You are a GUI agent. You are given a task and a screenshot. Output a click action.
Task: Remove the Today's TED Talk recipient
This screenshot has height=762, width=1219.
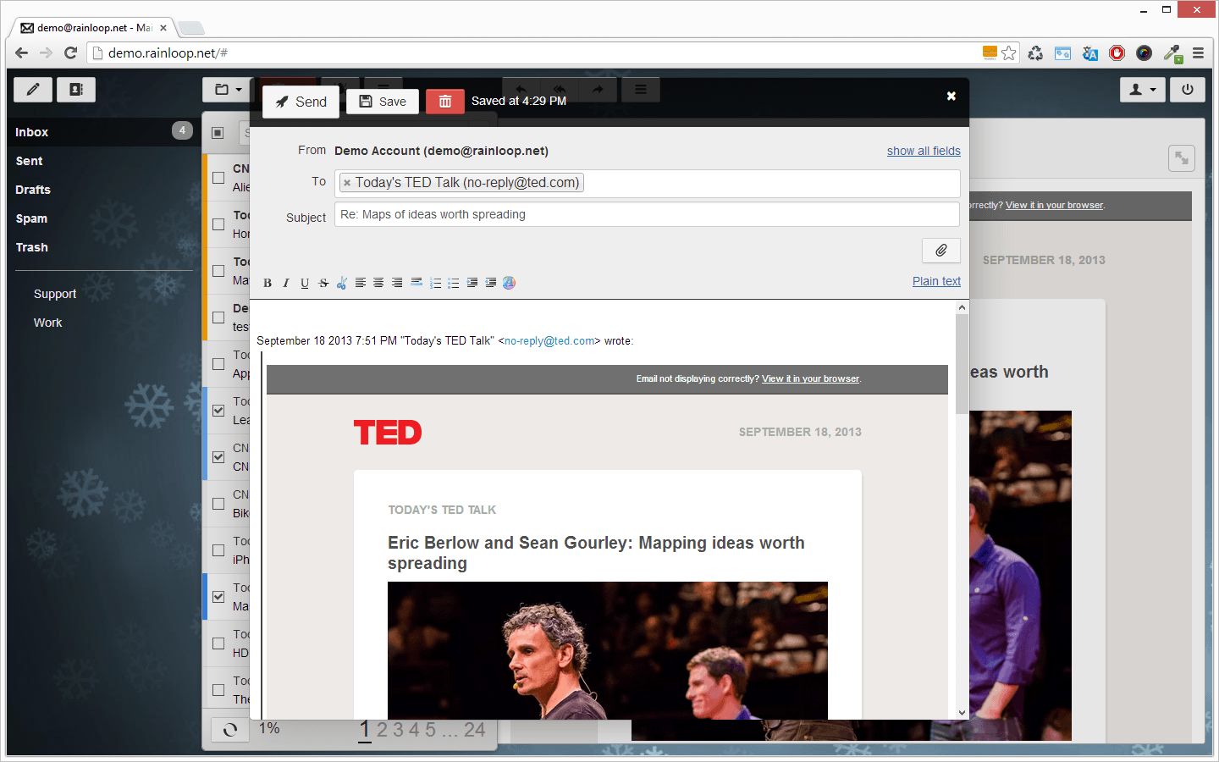coord(347,183)
